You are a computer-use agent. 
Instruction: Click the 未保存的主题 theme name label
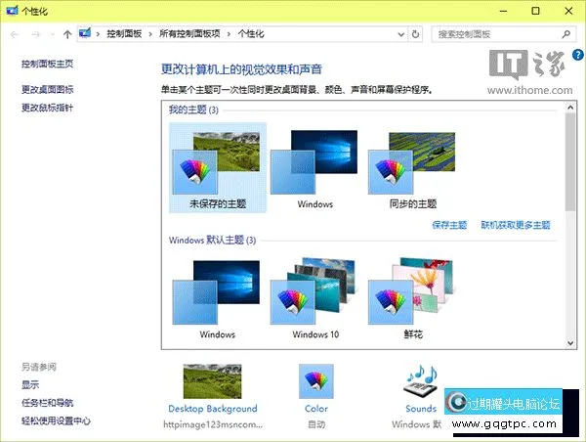tap(218, 204)
